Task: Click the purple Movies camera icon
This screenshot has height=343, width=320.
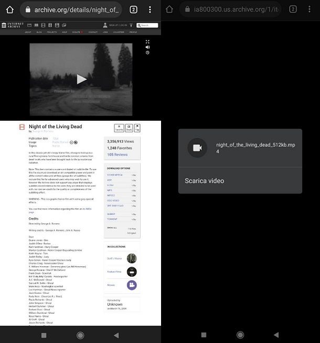Action: pyautogui.click(x=132, y=285)
